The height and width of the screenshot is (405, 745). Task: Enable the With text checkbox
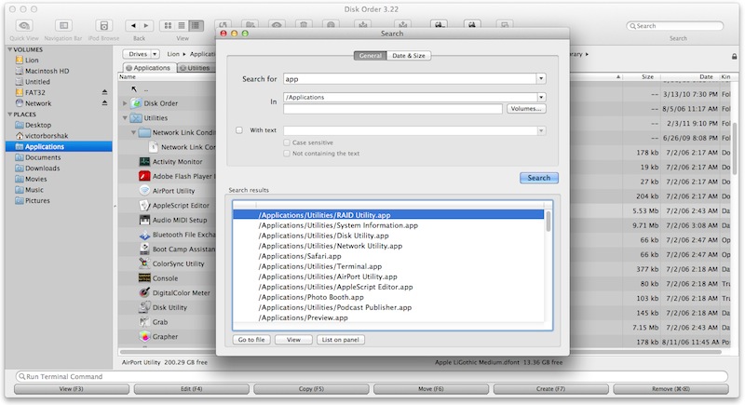click(x=239, y=130)
